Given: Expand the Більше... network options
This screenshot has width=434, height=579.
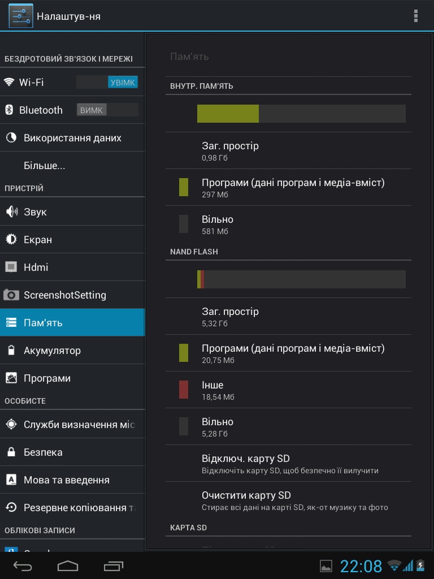Looking at the screenshot, I should pyautogui.click(x=44, y=166).
